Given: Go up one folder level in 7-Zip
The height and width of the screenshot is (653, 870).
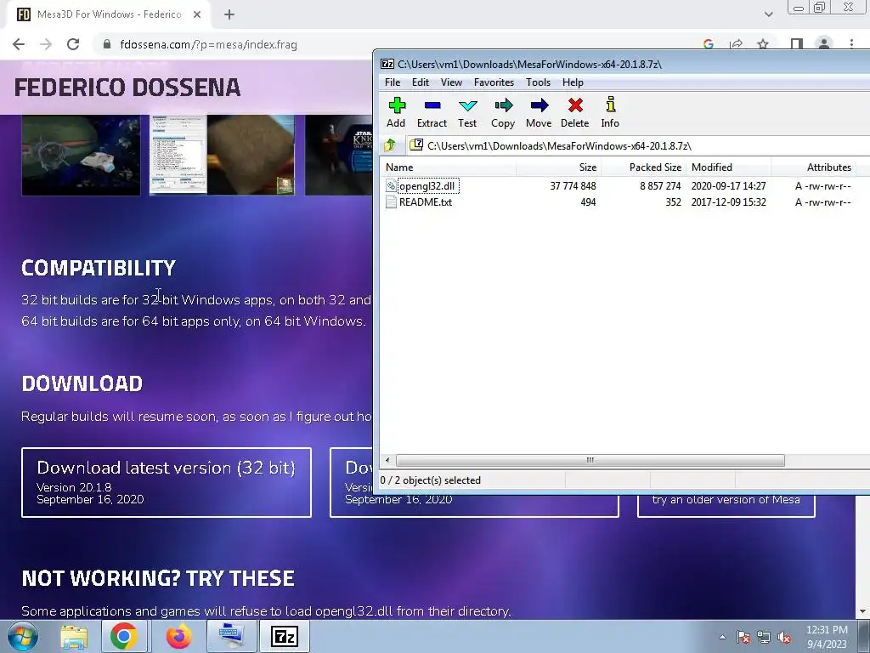Looking at the screenshot, I should click(x=389, y=145).
